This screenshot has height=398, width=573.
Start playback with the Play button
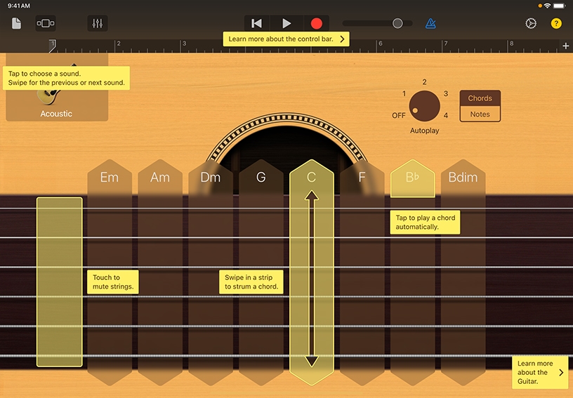pyautogui.click(x=286, y=23)
